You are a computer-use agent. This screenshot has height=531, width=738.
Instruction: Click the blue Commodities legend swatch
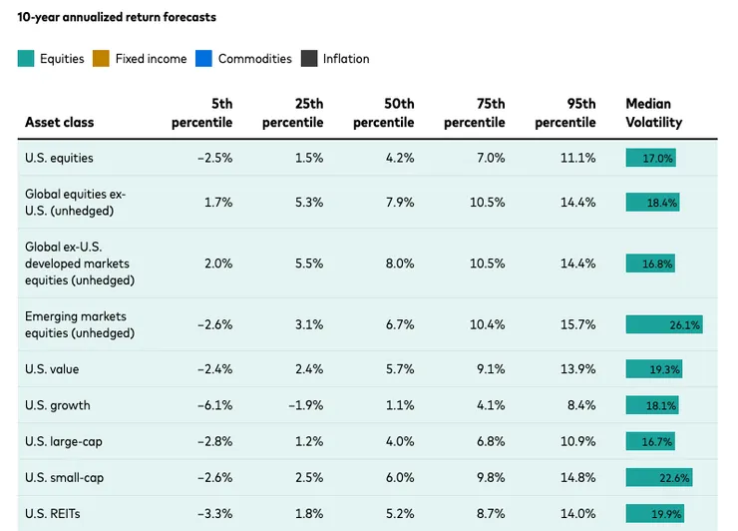[x=203, y=59]
